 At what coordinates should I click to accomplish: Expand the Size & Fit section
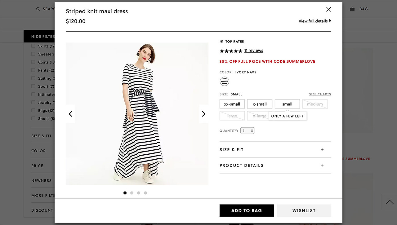click(x=275, y=150)
